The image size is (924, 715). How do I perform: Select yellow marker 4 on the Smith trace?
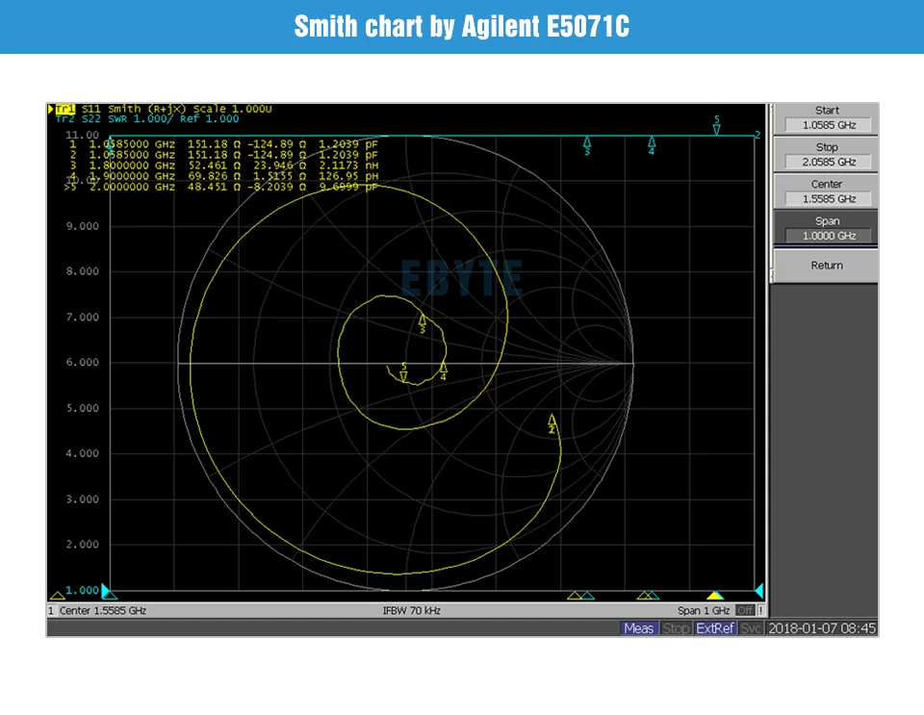443,371
